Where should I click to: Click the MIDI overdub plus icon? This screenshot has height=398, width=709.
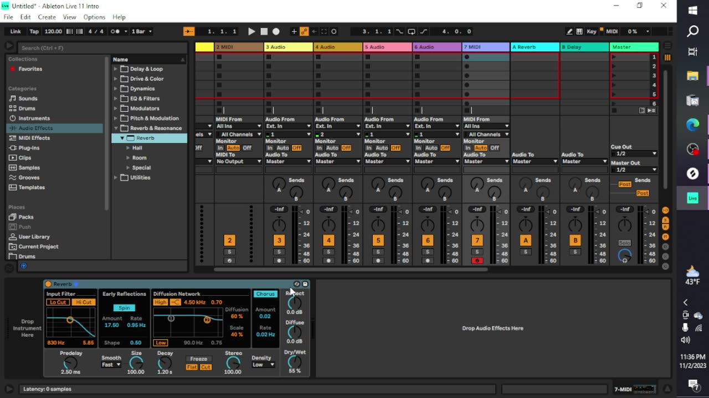coord(294,32)
